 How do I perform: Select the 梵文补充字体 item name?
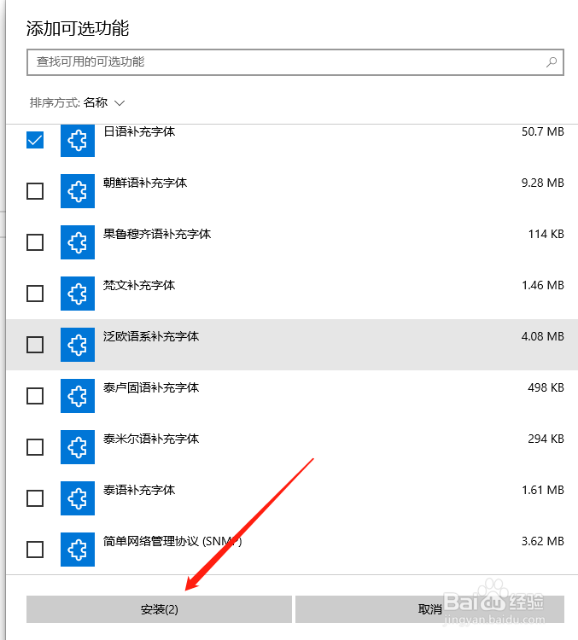point(139,285)
